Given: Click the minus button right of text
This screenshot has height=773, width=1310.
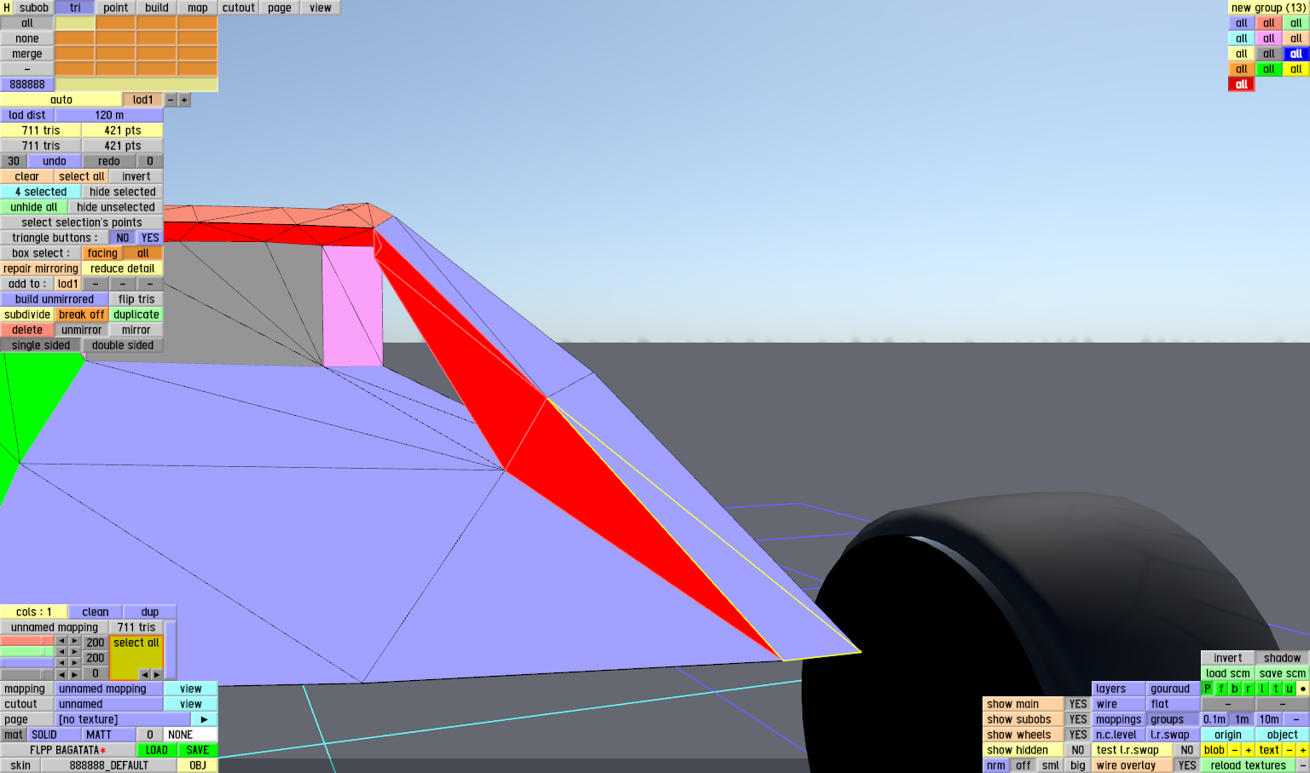Looking at the screenshot, I should point(1290,750).
